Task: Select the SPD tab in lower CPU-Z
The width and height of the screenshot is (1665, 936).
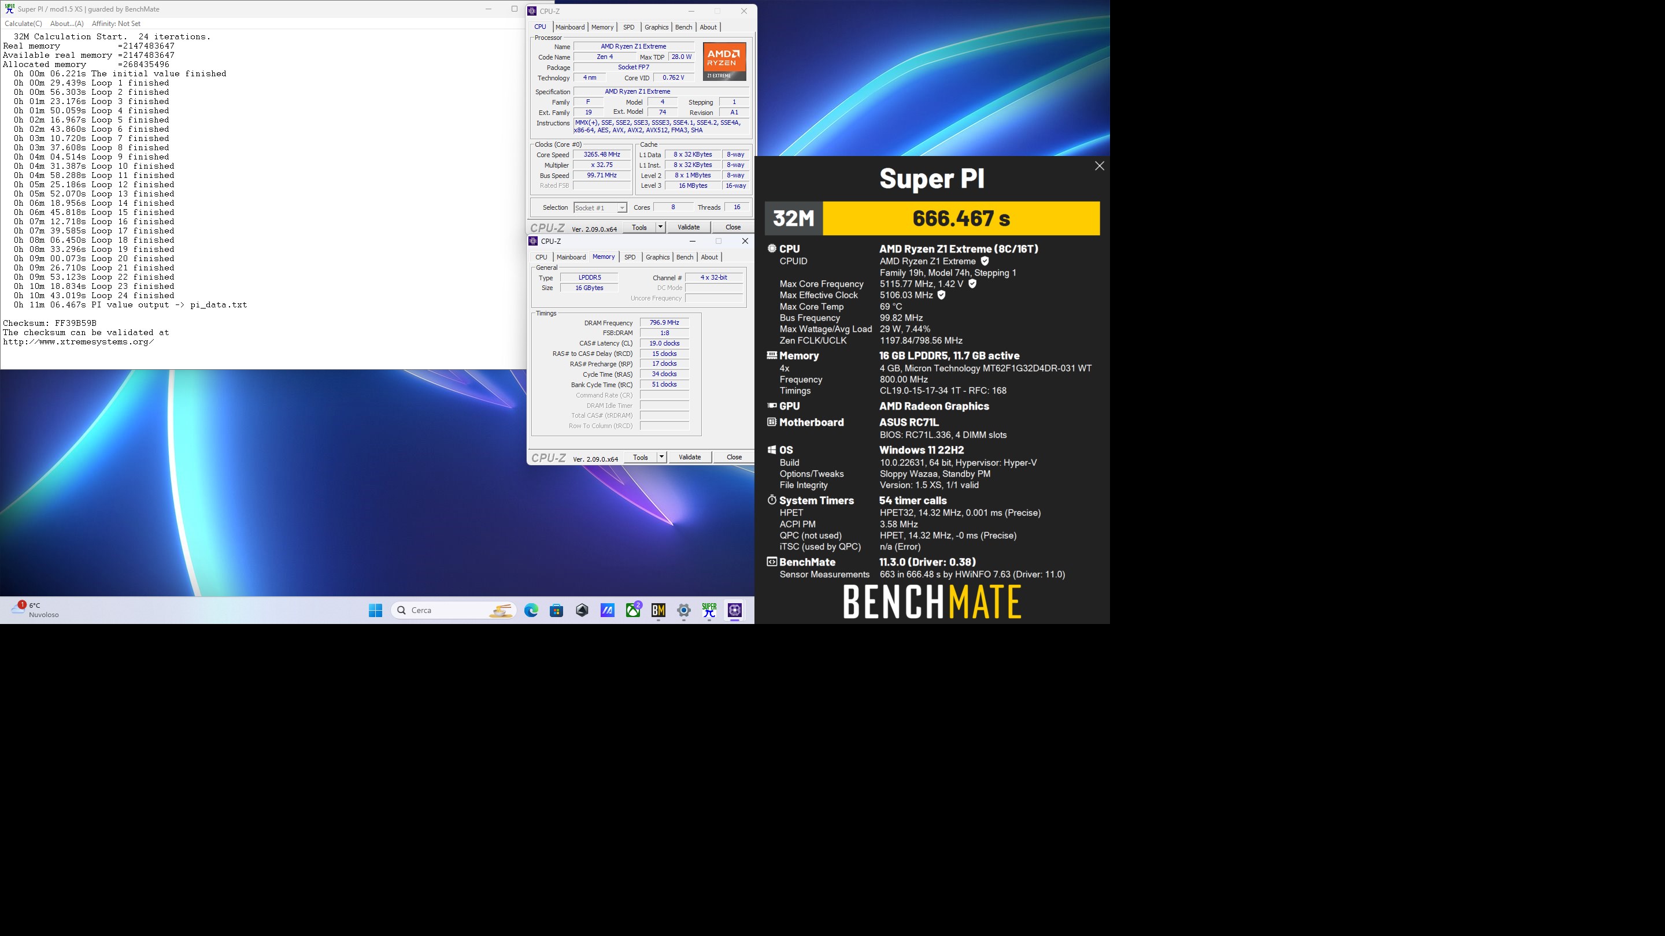Action: click(x=630, y=257)
